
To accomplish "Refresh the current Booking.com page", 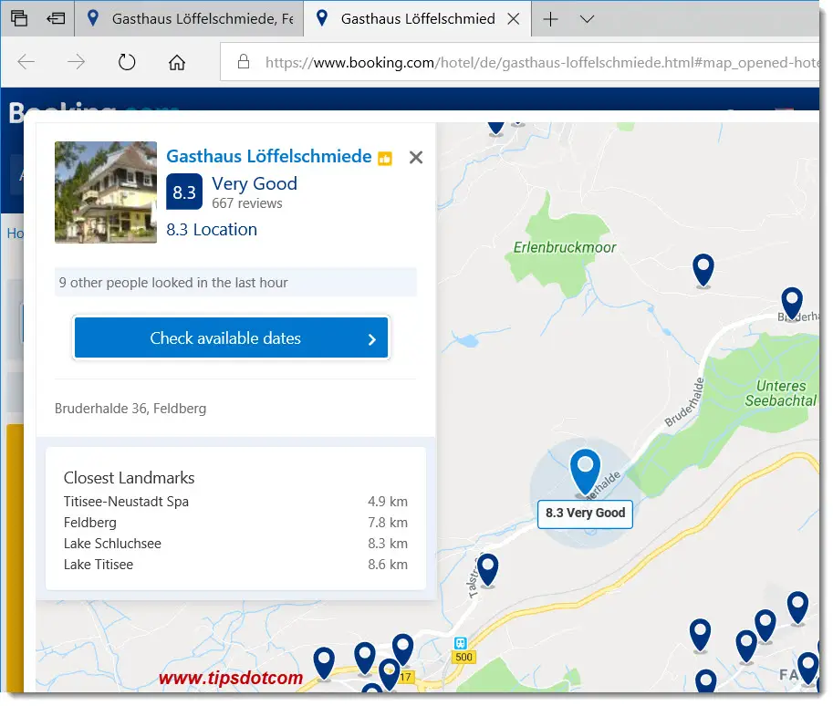I will click(127, 62).
